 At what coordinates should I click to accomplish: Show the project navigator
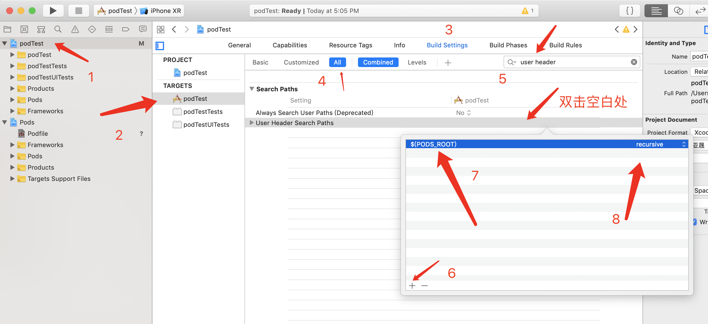[7, 29]
